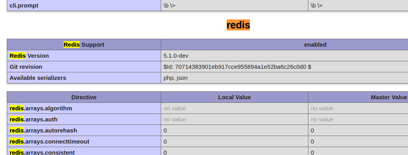Click the Directive column header
The image size is (408, 155).
(84, 97)
